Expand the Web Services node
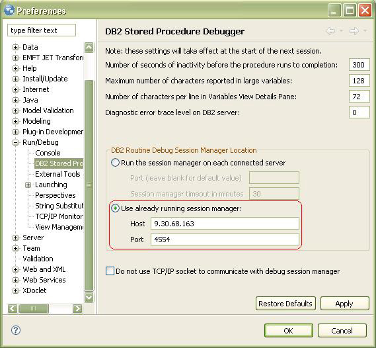The width and height of the screenshot is (376, 348). 15,280
